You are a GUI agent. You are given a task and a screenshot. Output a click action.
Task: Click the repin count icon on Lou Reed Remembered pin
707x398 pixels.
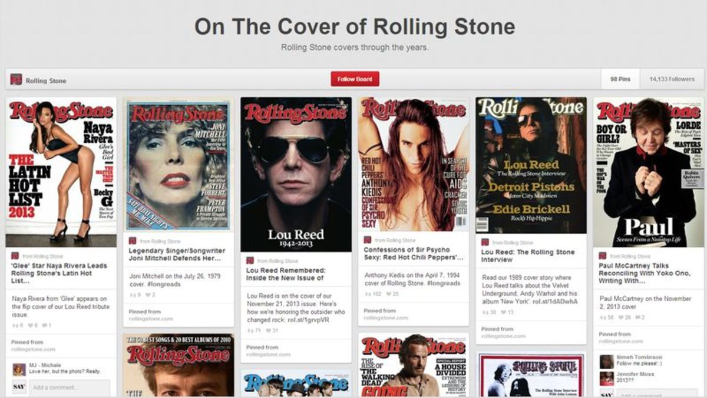click(250, 331)
